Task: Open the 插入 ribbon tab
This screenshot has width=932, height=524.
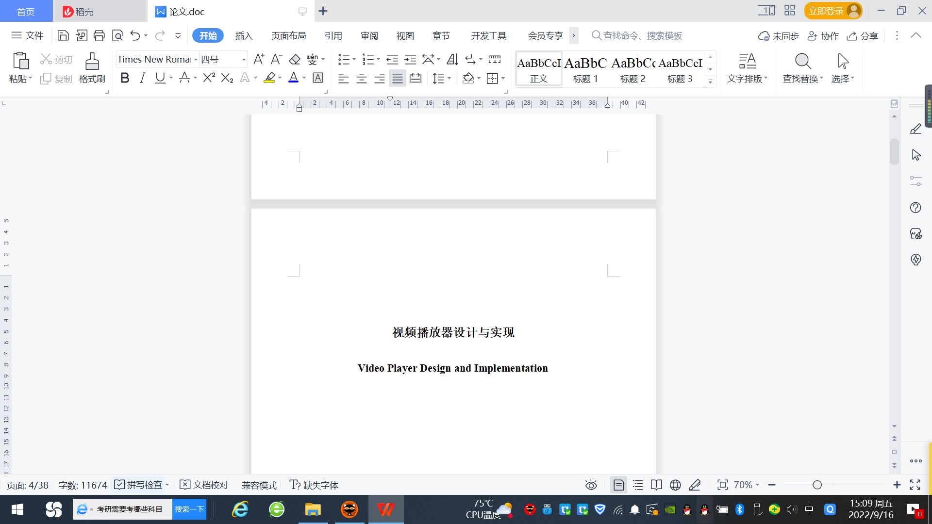Action: pyautogui.click(x=244, y=35)
